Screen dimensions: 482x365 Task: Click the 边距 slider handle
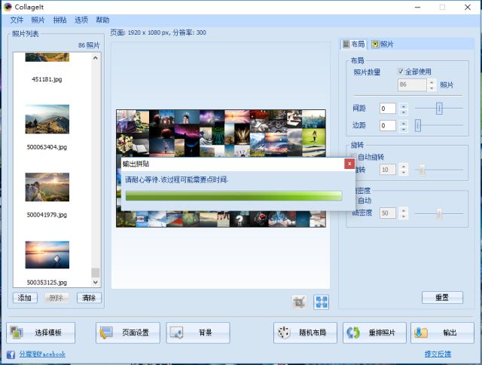pos(418,125)
